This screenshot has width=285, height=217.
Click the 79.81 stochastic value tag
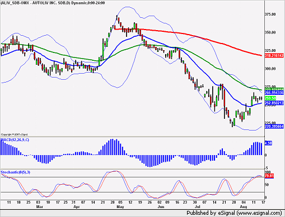(269, 176)
